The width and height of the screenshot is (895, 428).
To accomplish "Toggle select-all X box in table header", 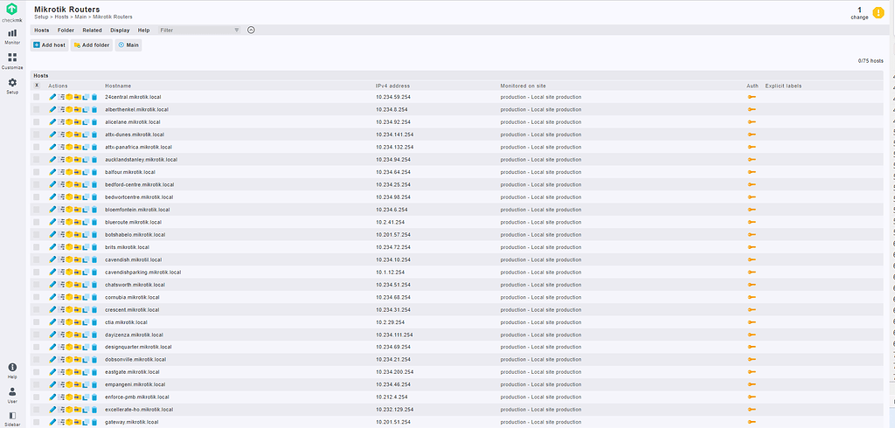I will 37,86.
